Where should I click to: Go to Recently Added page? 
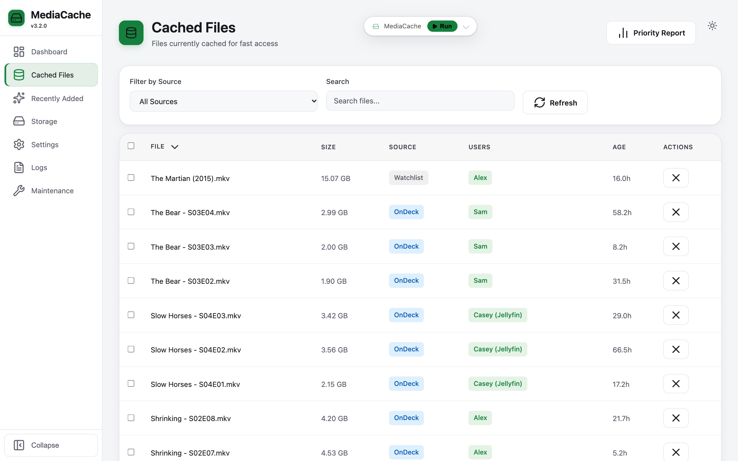51,98
